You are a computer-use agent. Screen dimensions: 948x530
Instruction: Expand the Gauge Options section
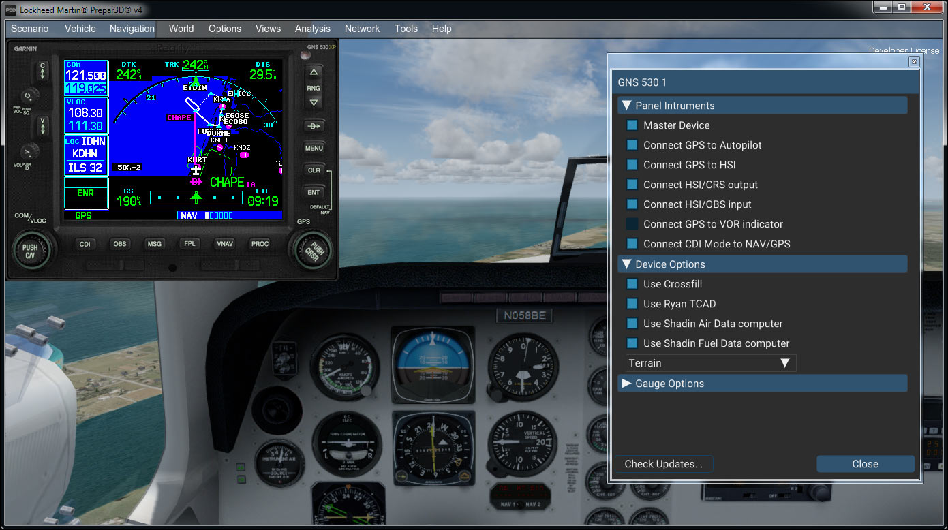point(763,384)
